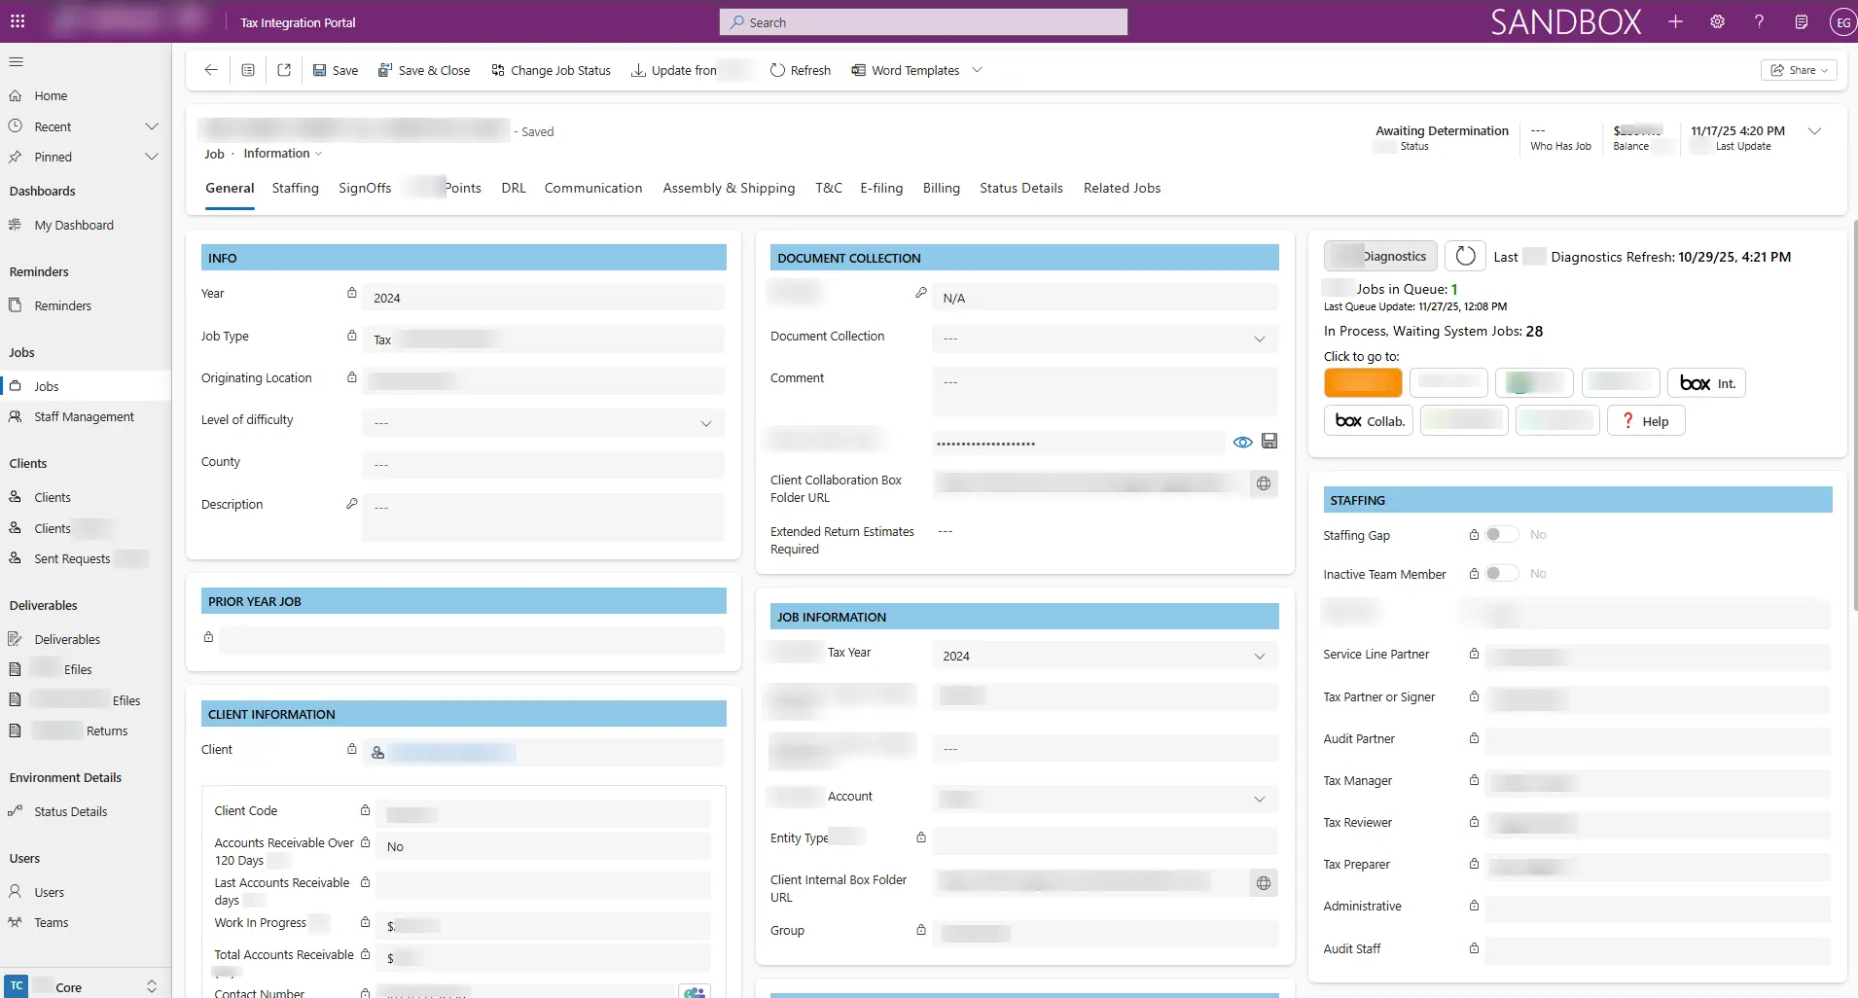Click the Change Job Status button

tap(552, 70)
